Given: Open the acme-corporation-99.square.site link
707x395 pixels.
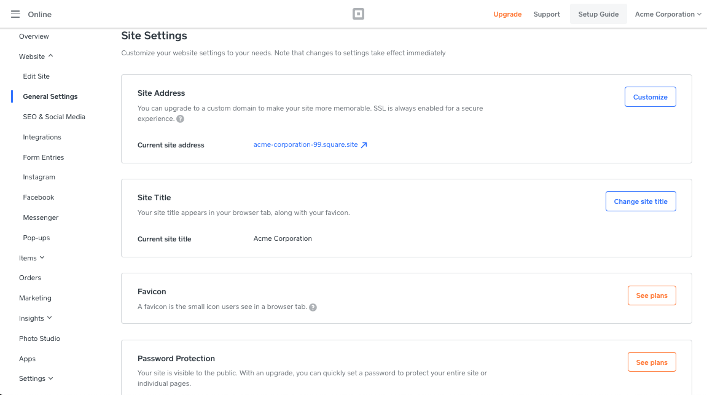Looking at the screenshot, I should coord(305,145).
